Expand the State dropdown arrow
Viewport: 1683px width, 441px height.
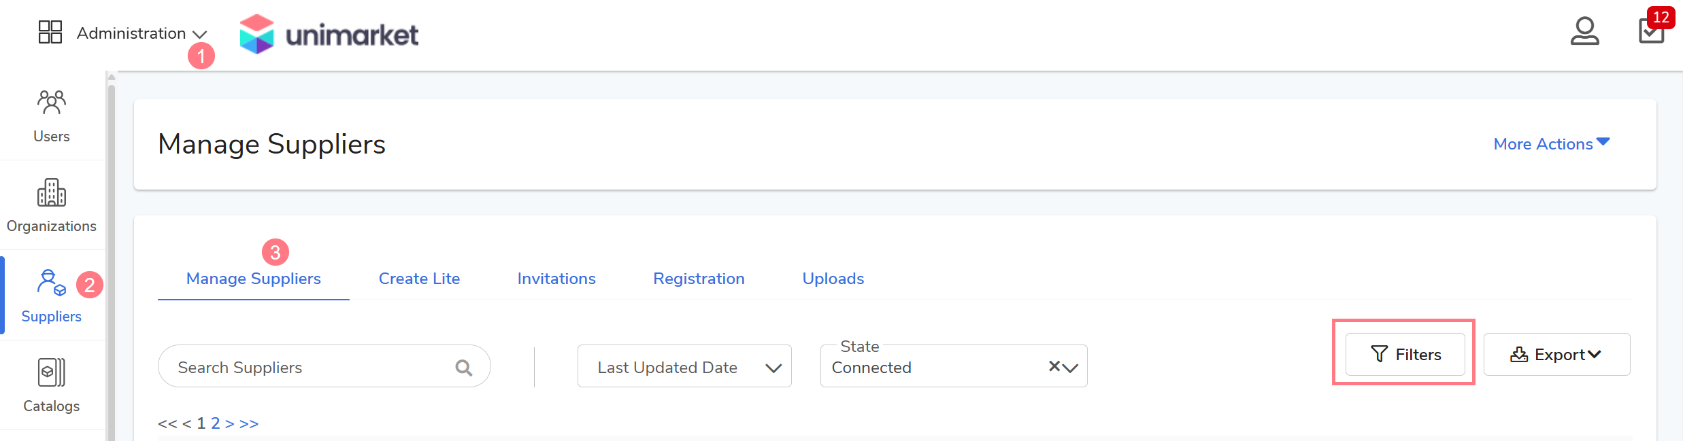click(x=1071, y=368)
